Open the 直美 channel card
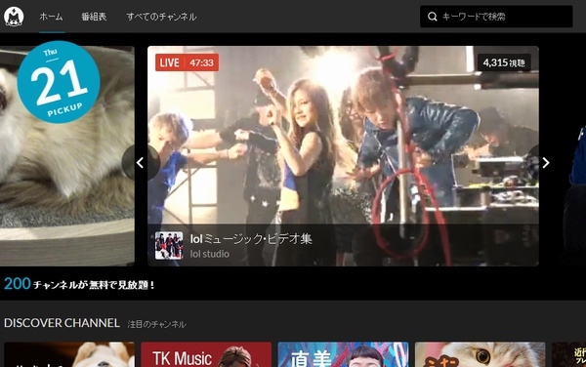Screen dimensions: 586x367 [343, 354]
